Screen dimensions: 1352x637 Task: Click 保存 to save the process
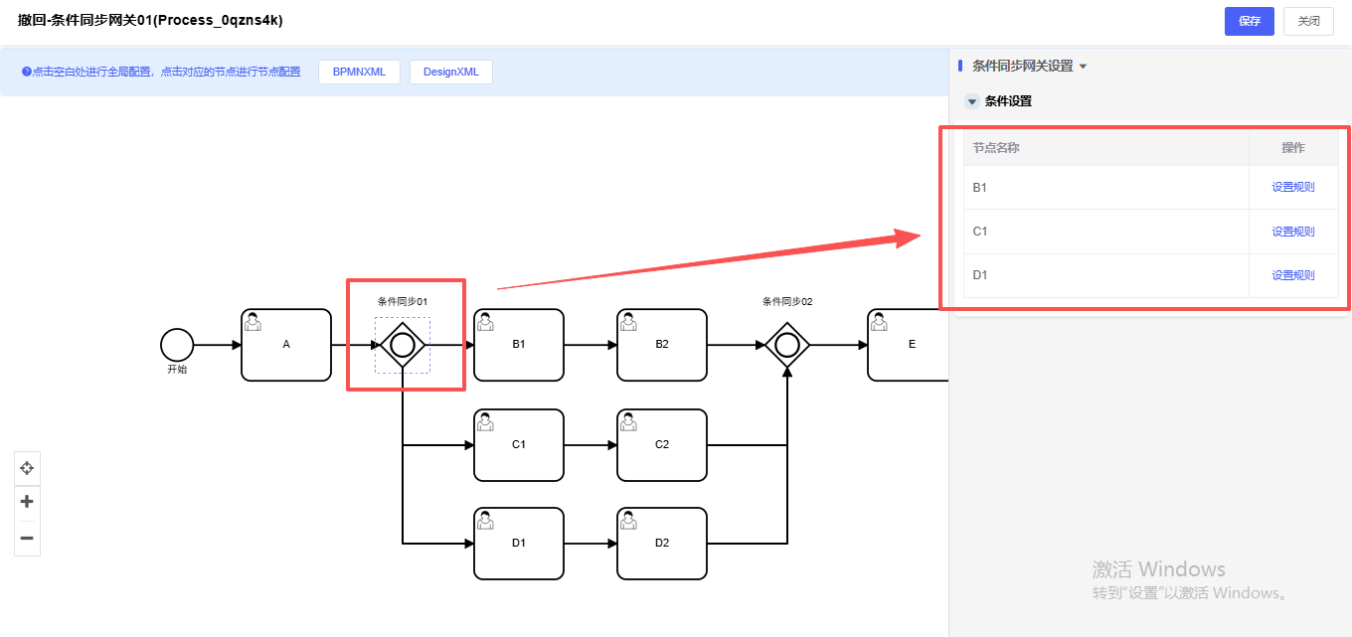(x=1249, y=21)
